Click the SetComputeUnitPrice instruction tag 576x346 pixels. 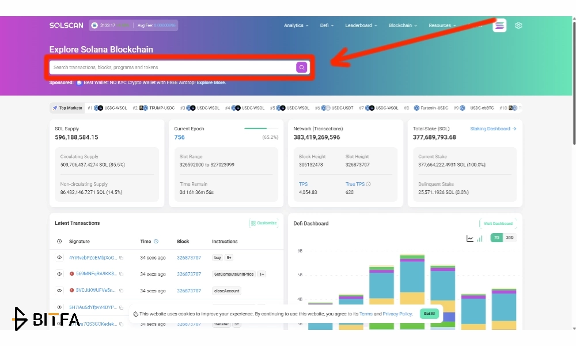tap(234, 274)
